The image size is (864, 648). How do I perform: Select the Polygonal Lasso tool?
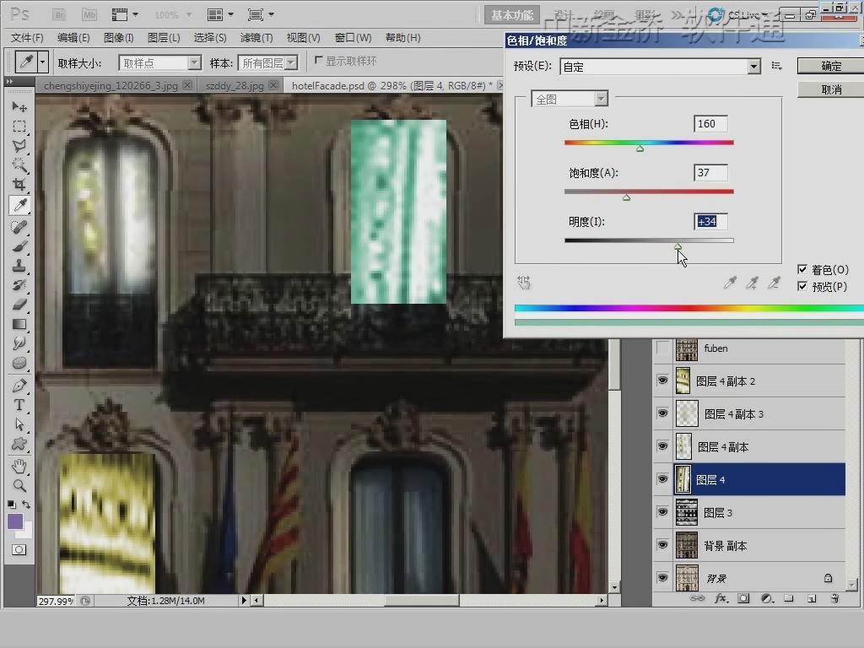19,145
